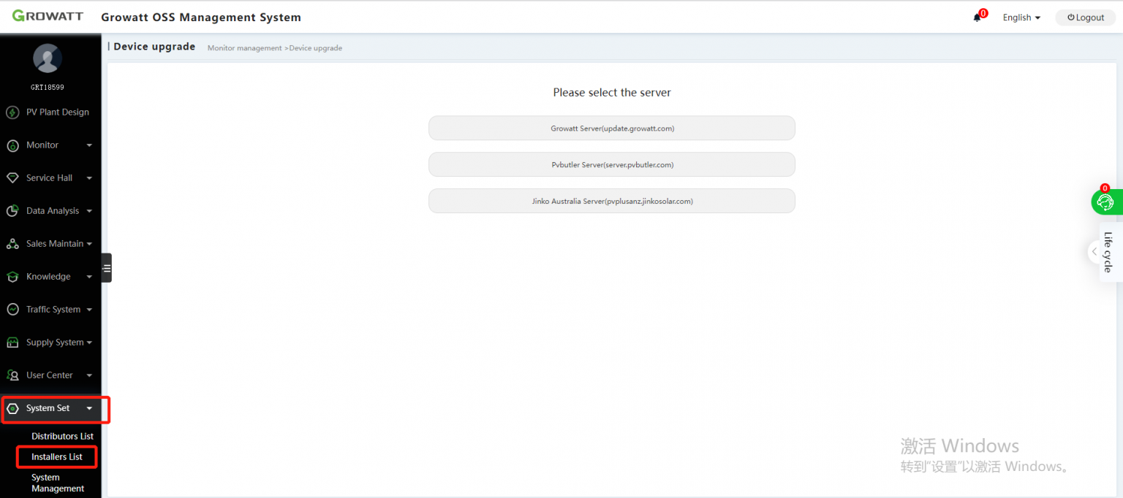Expand the User Center menu
This screenshot has height=498, width=1123.
[x=48, y=375]
